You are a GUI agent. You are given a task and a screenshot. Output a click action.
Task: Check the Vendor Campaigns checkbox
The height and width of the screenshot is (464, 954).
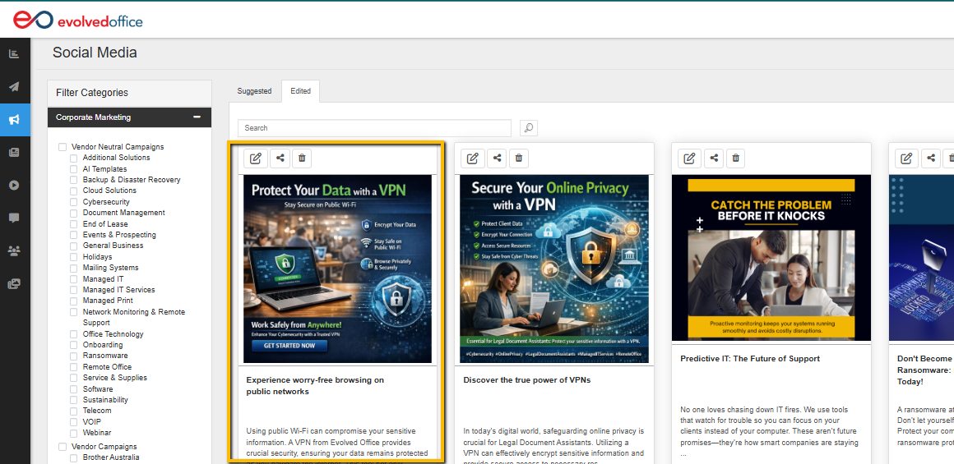(63, 447)
